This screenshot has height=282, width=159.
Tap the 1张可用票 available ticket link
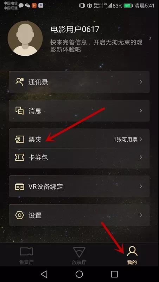(x=126, y=139)
